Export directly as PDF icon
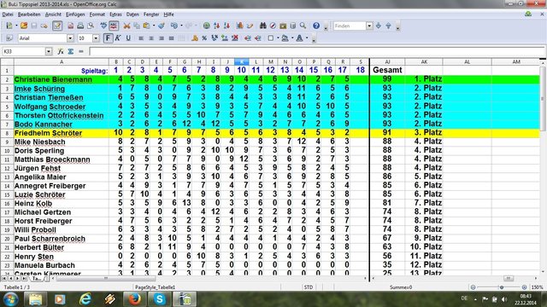Viewport: 547px width, 307px height. point(70,26)
